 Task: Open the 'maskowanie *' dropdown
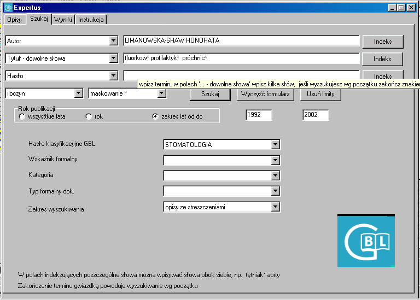pyautogui.click(x=161, y=93)
